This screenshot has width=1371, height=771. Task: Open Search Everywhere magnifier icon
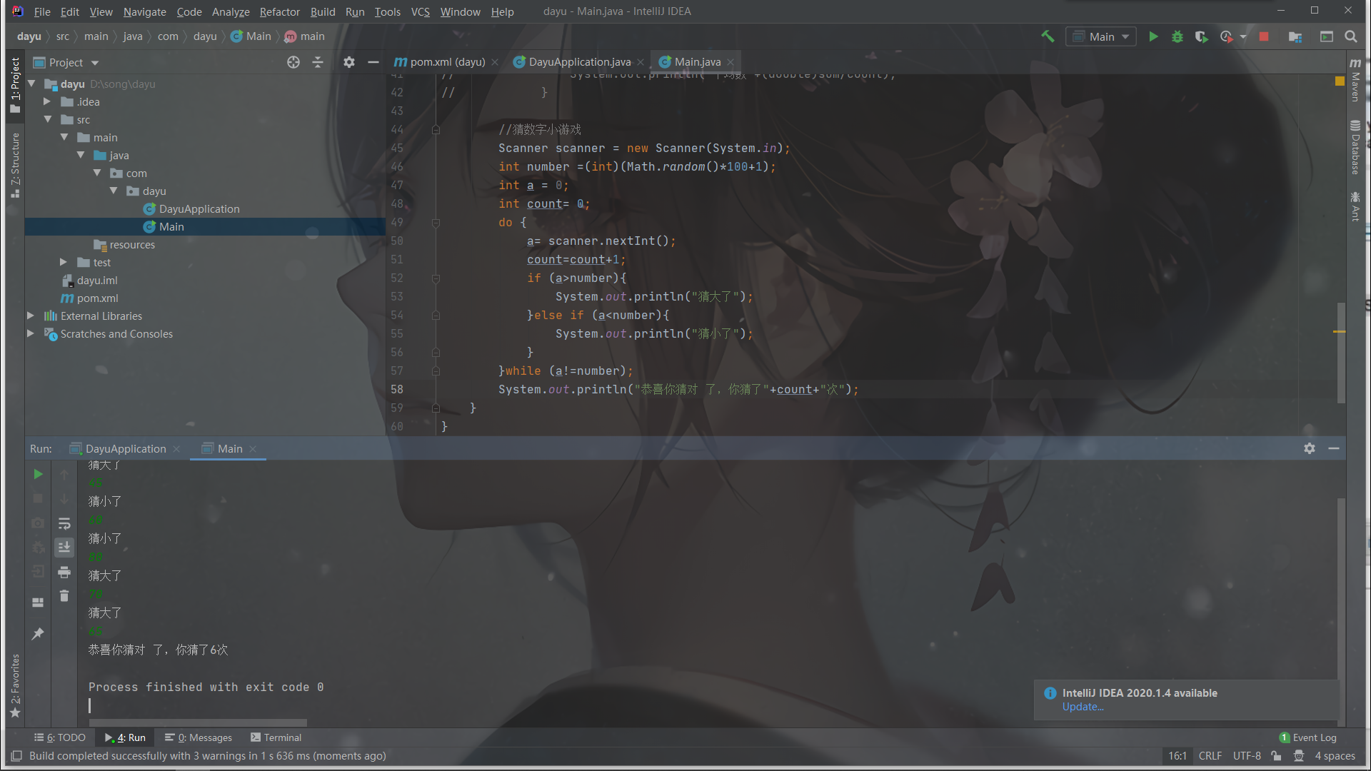1351,36
